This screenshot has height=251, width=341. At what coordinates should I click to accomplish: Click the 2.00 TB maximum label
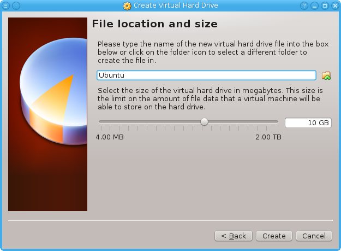pos(268,137)
